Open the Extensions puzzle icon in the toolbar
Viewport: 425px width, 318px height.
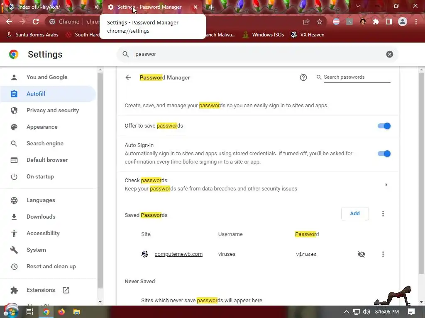pyautogui.click(x=376, y=22)
